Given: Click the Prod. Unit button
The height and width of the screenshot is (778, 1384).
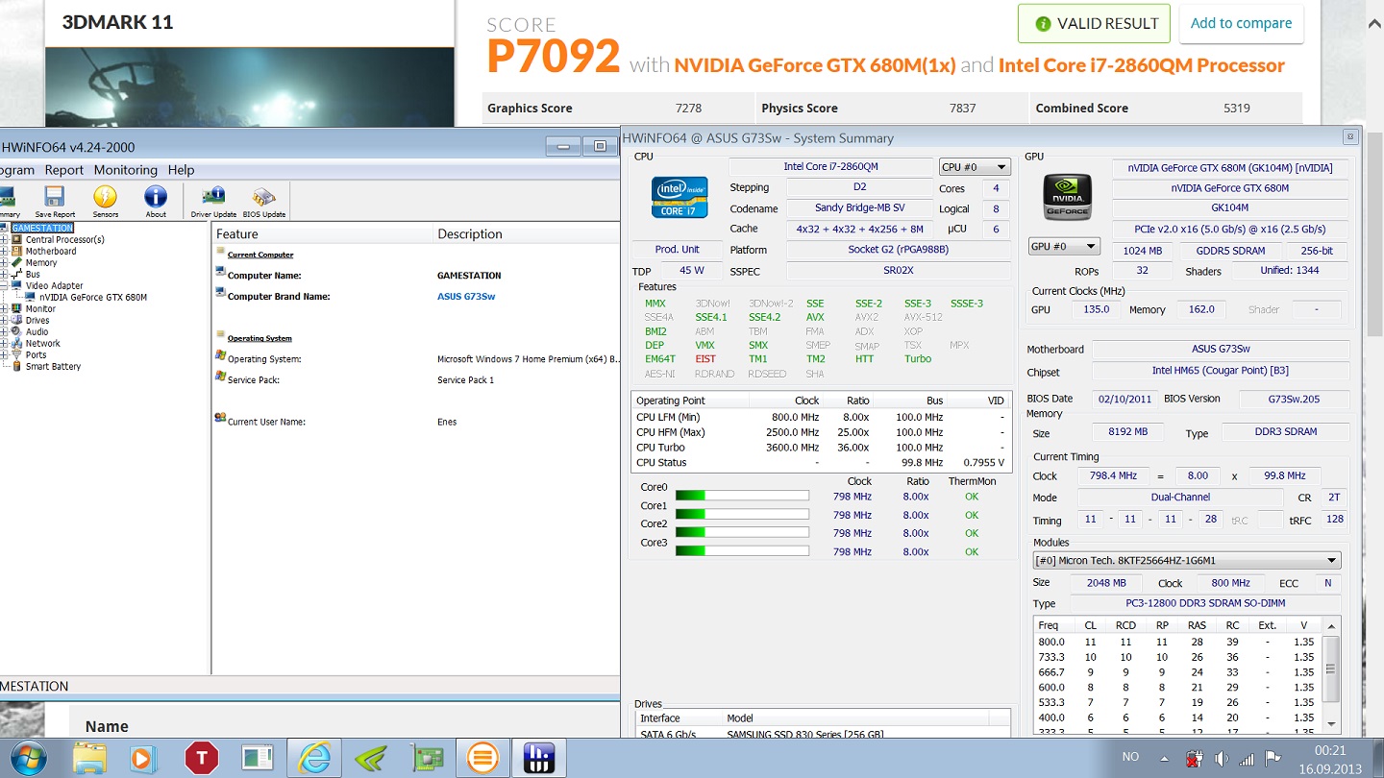Looking at the screenshot, I should [678, 250].
